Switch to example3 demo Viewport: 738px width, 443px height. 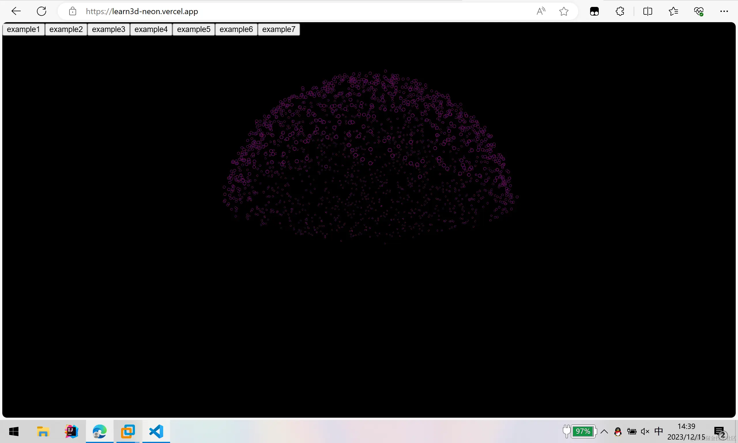[108, 29]
